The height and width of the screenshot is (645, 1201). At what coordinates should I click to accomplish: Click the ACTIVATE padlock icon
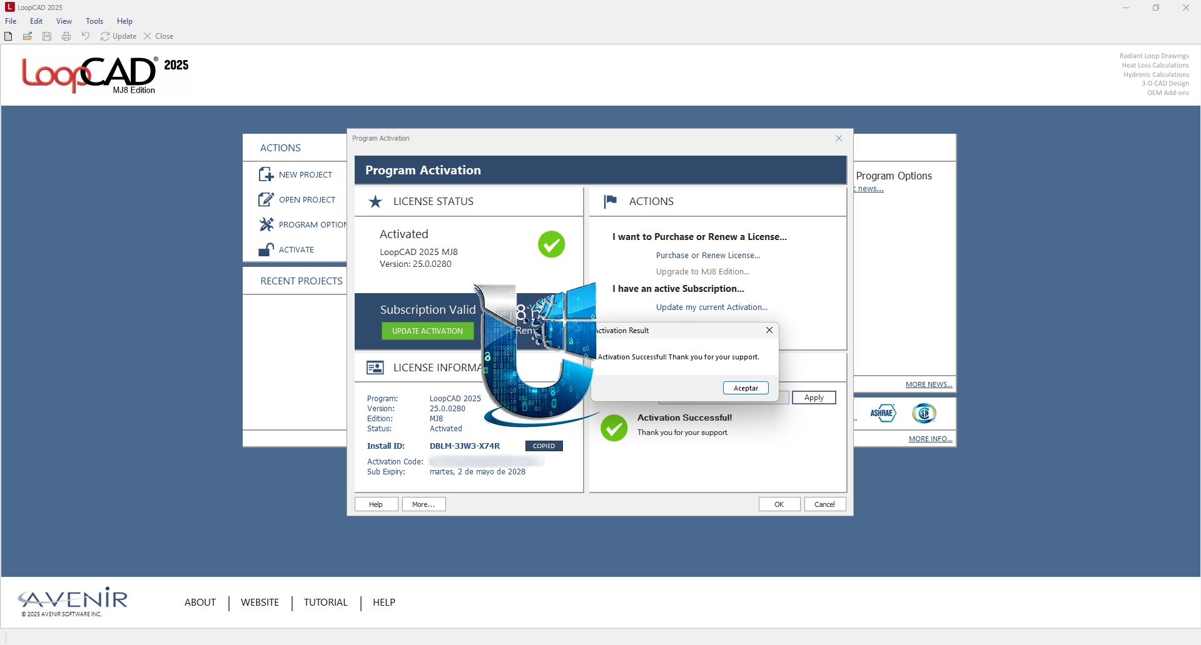tap(266, 249)
